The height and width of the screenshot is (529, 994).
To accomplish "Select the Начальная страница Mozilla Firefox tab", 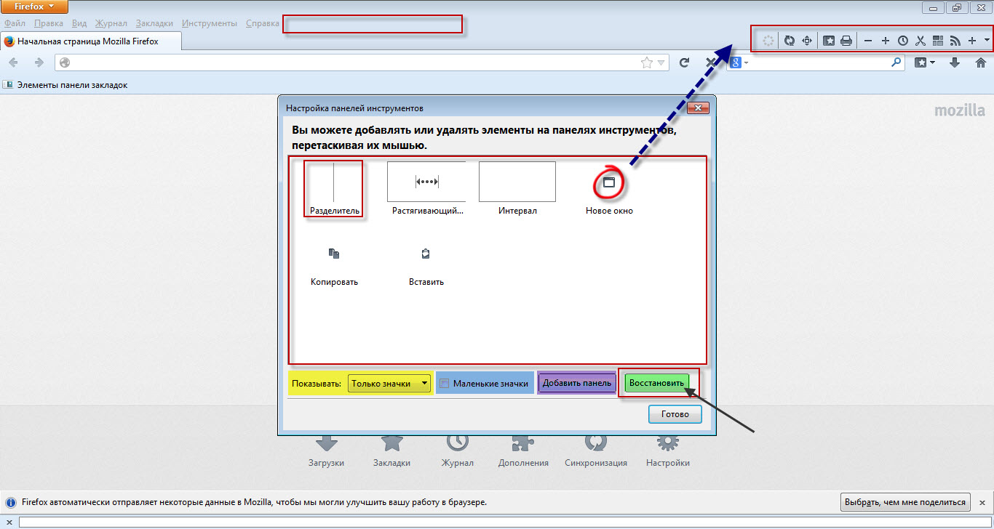I will 90,41.
